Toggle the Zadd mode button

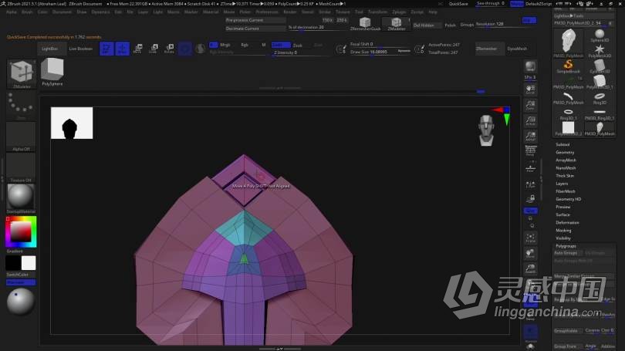(x=281, y=45)
